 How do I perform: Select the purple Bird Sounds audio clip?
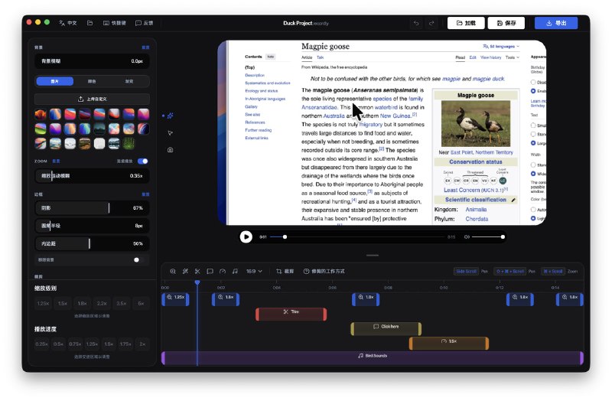(x=372, y=356)
